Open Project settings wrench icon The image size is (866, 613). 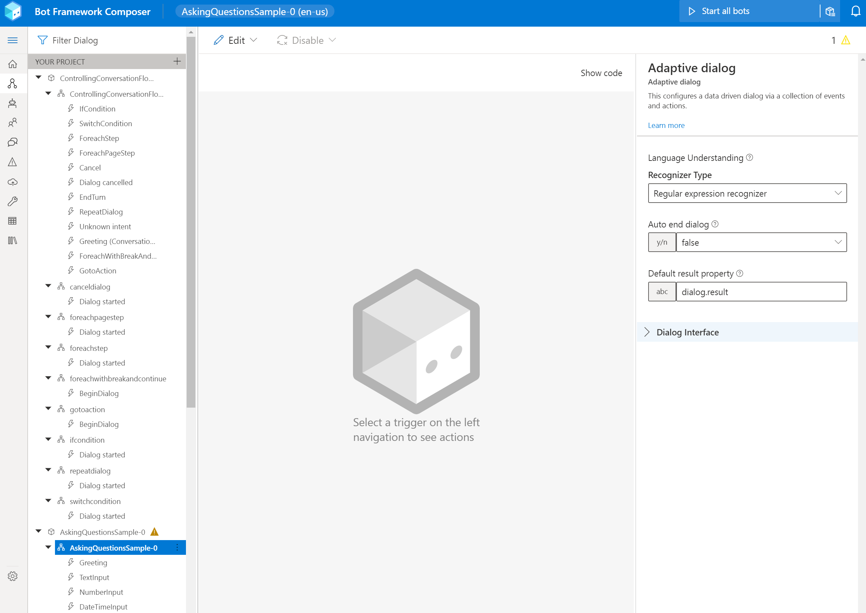tap(13, 201)
